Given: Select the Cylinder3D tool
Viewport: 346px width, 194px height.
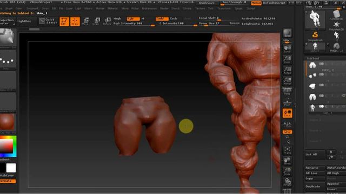Looking at the screenshot, I should tap(336, 15).
